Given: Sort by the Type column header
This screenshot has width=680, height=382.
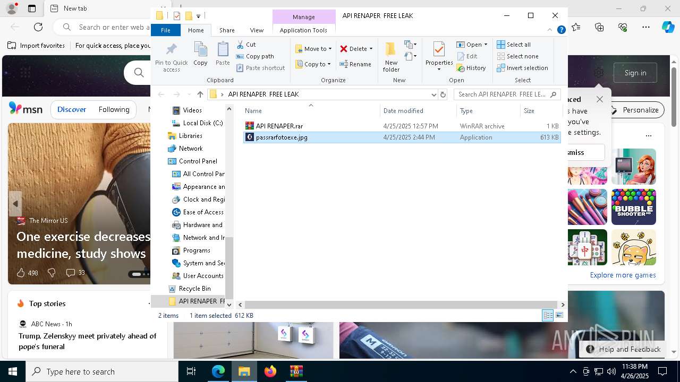Looking at the screenshot, I should (489, 111).
